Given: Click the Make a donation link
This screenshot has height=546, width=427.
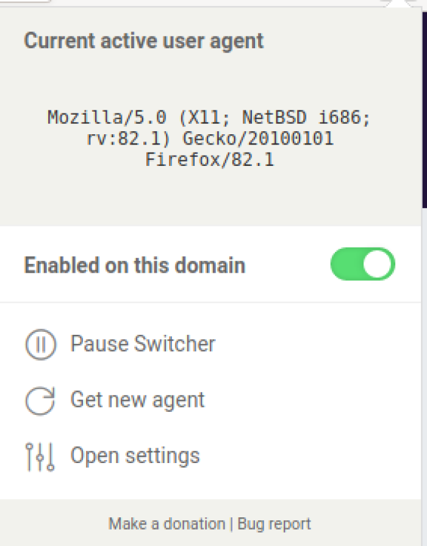Looking at the screenshot, I should coord(166,523).
